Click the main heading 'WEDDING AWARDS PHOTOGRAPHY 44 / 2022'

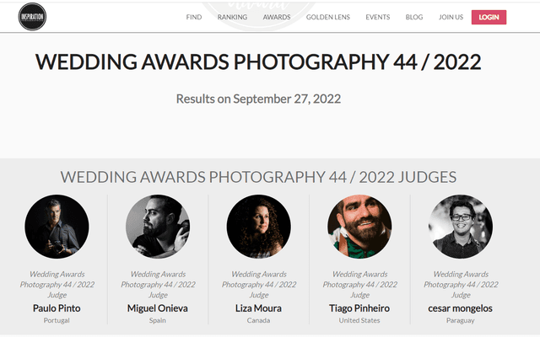(258, 62)
